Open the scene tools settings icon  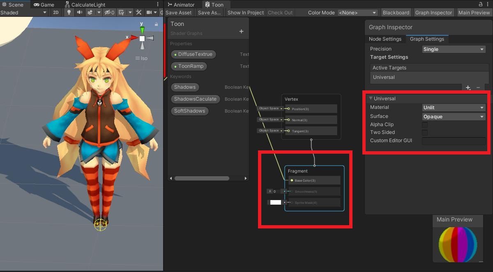coord(139,12)
